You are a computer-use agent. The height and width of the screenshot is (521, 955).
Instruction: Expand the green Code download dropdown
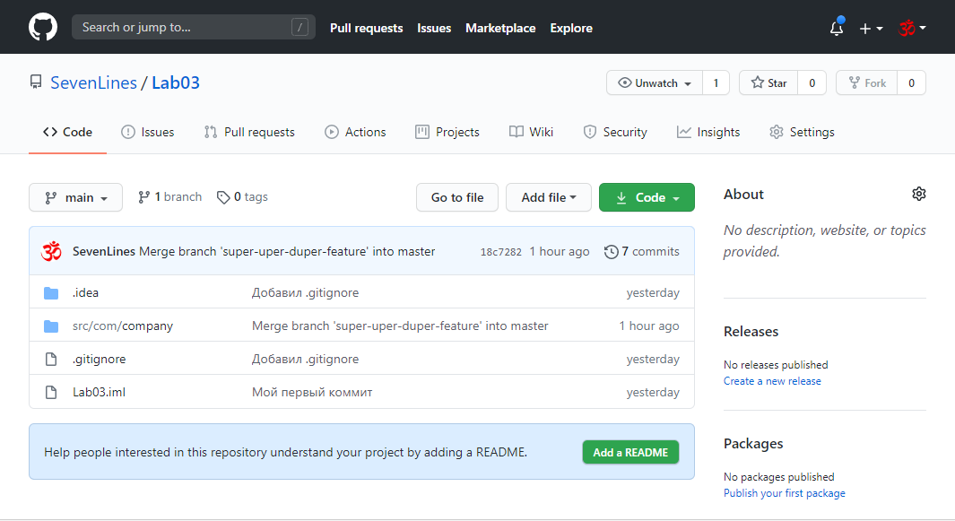[647, 197]
